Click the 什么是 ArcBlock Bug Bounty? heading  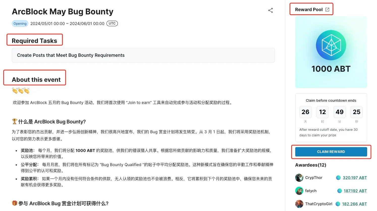pos(52,122)
